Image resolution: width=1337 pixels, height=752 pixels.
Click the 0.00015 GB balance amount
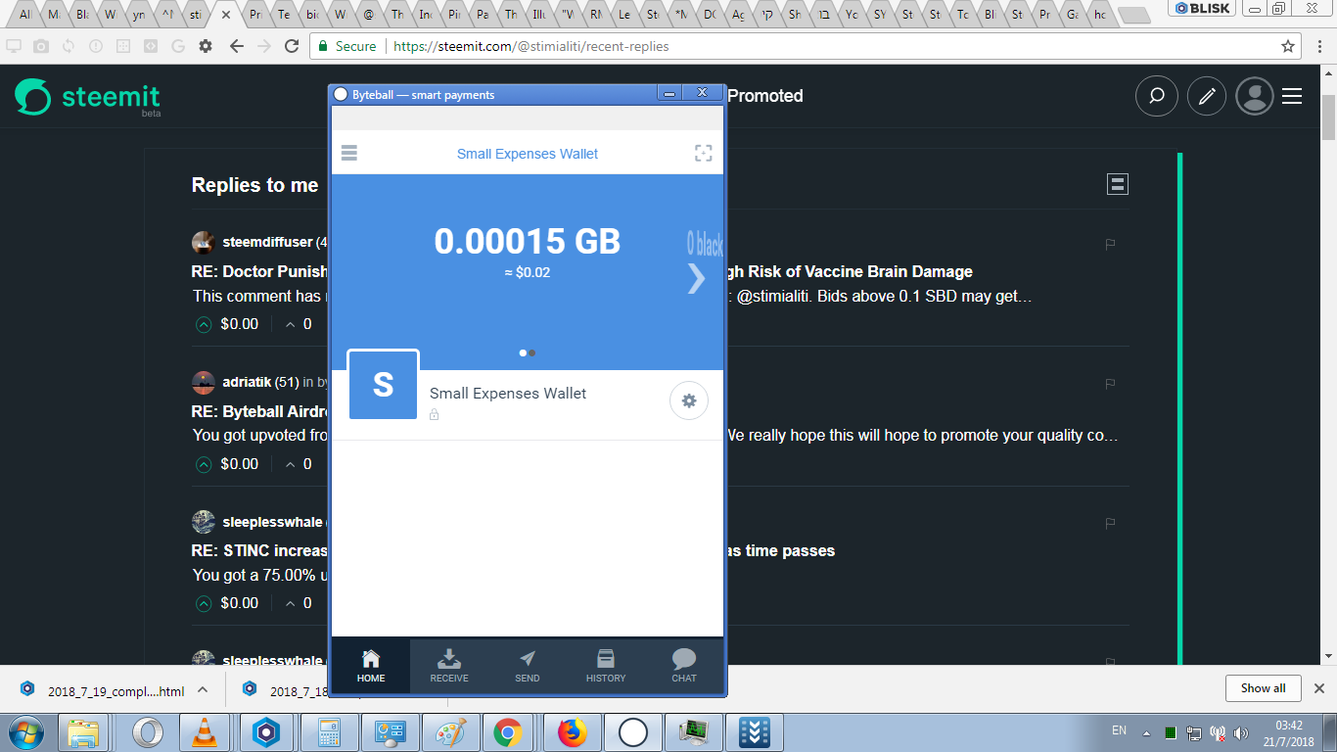[x=528, y=241]
